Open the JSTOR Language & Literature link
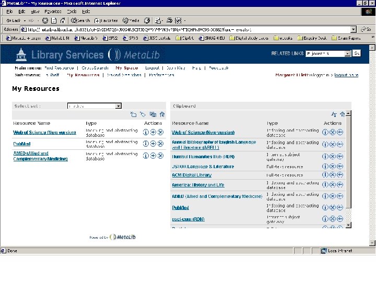Screen dimensions: 376x282 click(203, 167)
